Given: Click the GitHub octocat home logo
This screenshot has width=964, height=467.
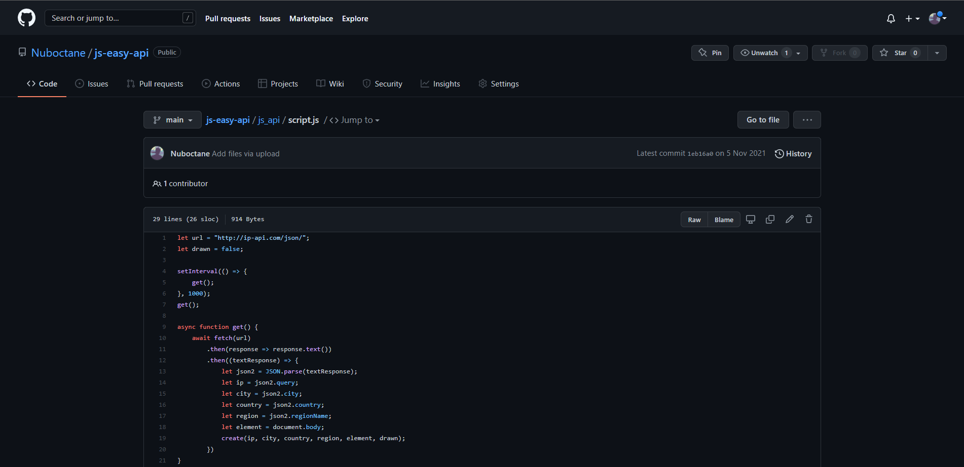Looking at the screenshot, I should (x=26, y=17).
